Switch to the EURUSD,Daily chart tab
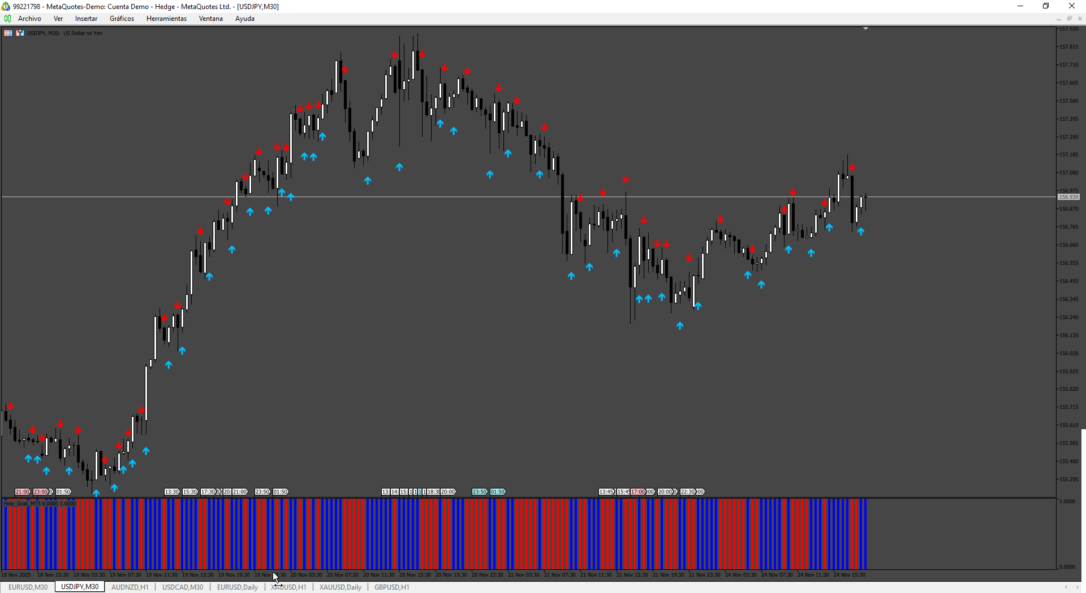 (x=238, y=587)
